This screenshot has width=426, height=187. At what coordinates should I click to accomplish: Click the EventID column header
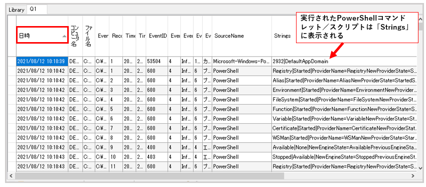pos(157,36)
